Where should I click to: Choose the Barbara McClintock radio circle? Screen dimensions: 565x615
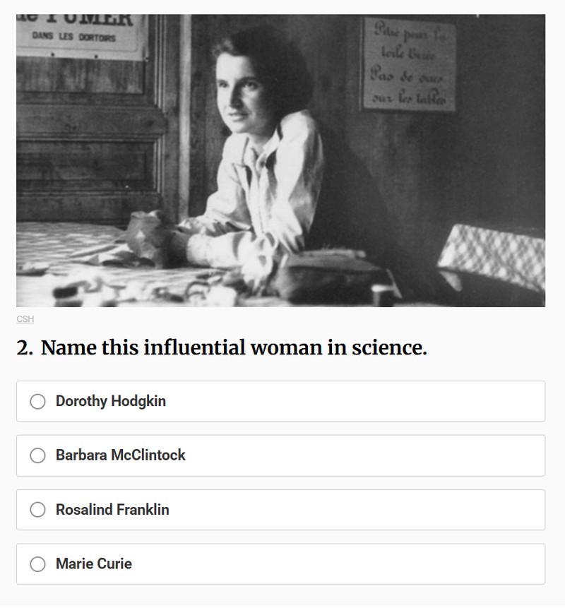pos(37,455)
